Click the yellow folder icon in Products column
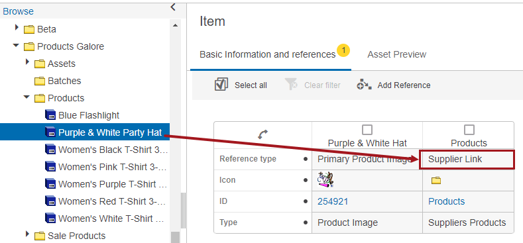 [x=436, y=181]
